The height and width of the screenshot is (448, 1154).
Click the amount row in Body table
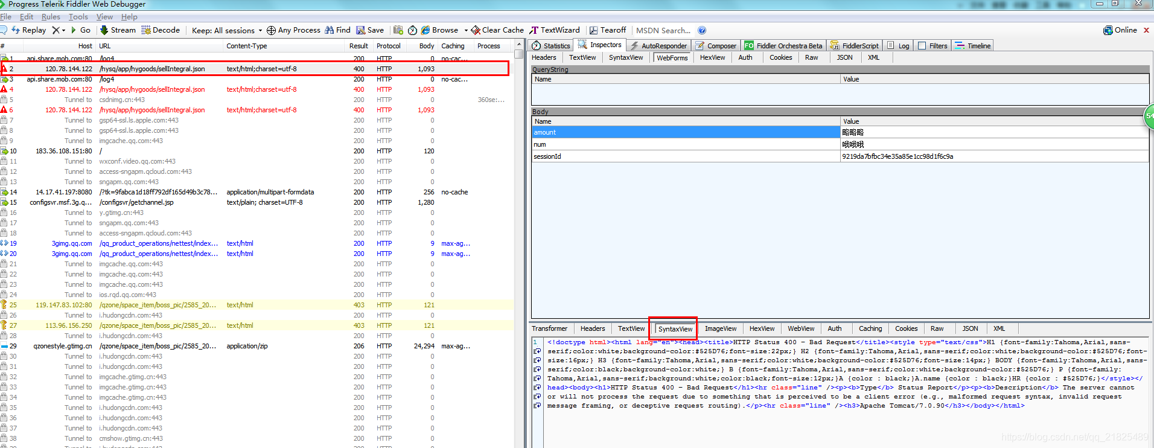[x=840, y=132]
